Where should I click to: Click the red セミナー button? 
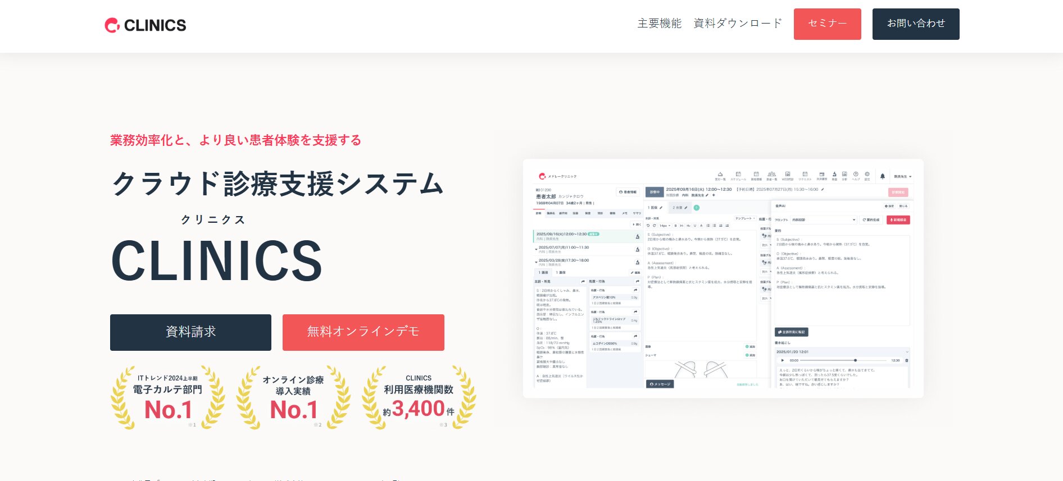click(x=827, y=24)
